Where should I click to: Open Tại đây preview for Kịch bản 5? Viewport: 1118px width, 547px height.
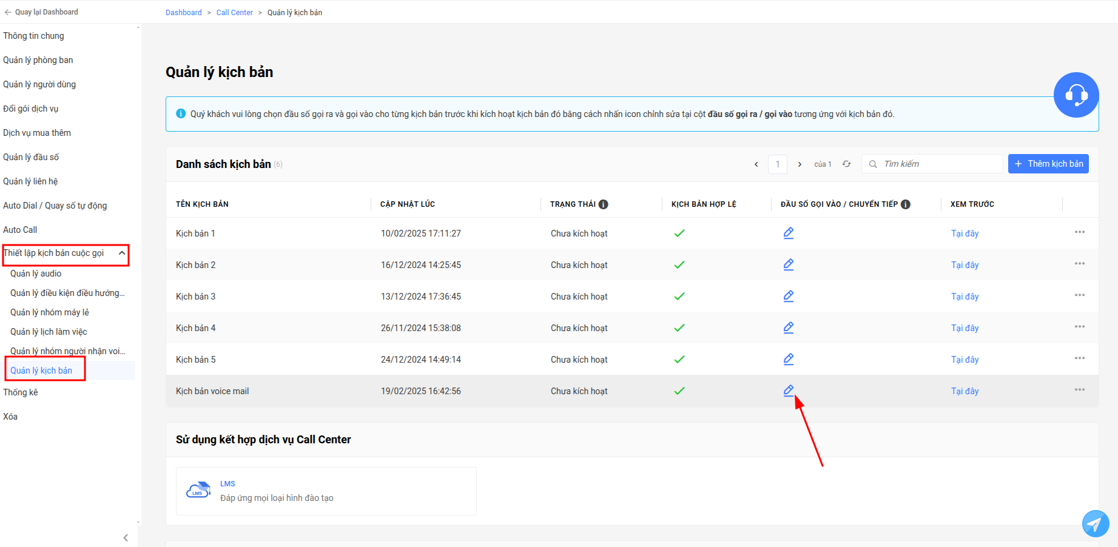965,360
